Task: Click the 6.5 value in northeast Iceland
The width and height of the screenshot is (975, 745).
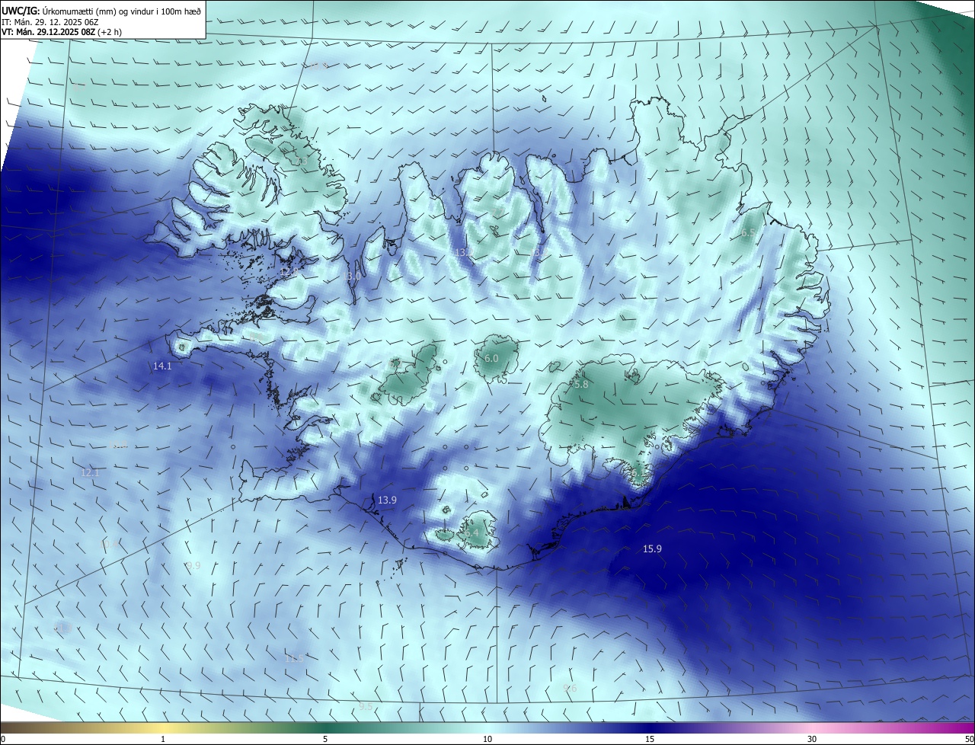Action: [748, 233]
